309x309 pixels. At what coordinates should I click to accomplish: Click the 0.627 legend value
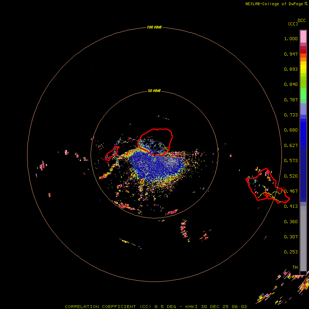click(x=291, y=146)
